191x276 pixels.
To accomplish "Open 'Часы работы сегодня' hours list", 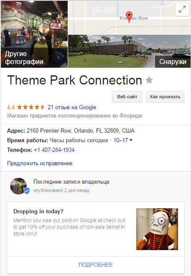I will (x=79, y=140).
